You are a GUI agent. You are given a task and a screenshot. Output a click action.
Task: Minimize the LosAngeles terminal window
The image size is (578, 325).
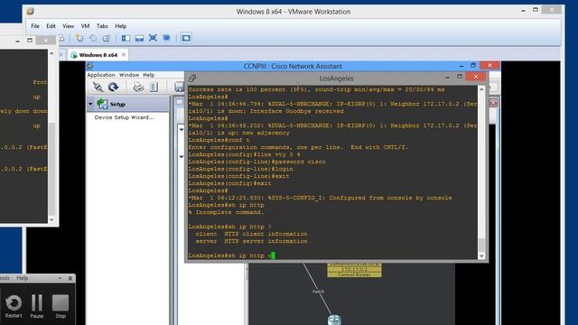coord(447,77)
